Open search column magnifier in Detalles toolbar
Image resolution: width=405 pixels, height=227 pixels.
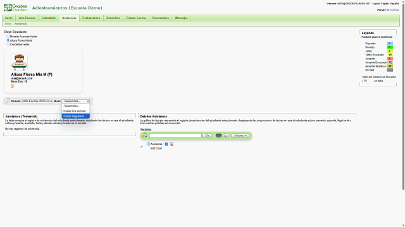point(144,136)
